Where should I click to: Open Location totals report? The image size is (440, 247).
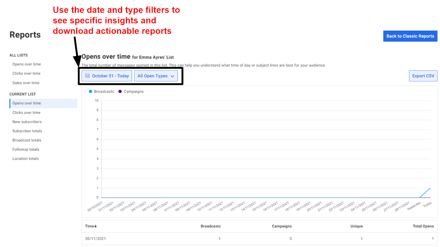tap(26, 159)
